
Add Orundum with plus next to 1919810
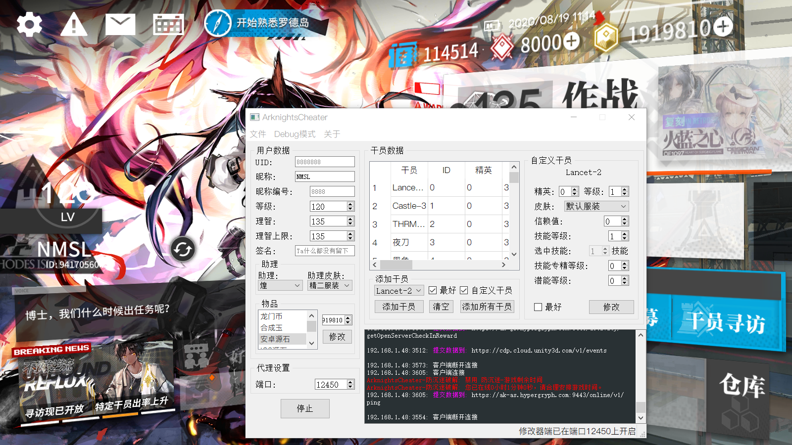pyautogui.click(x=723, y=26)
